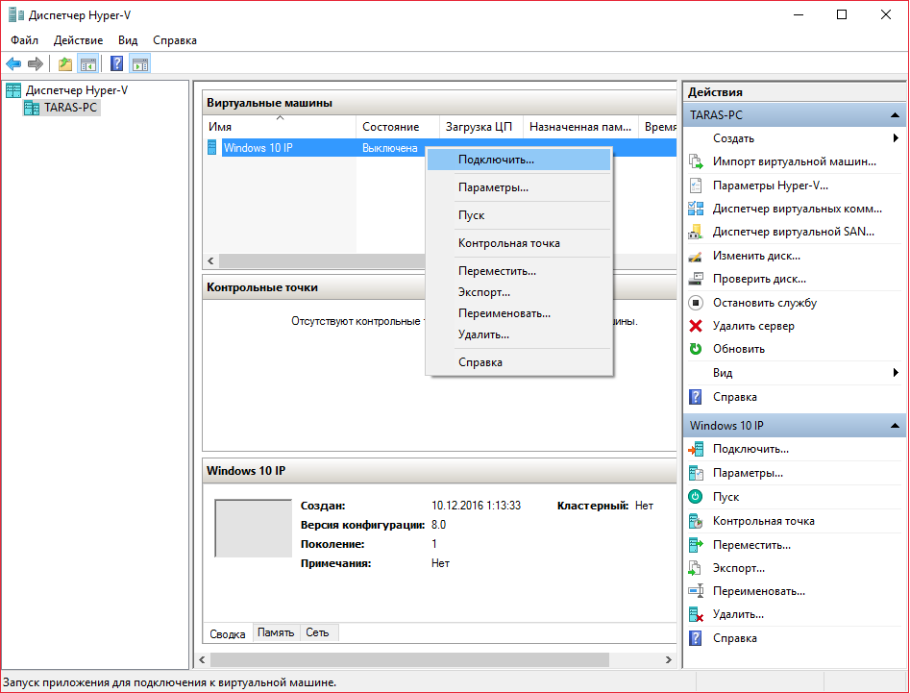The width and height of the screenshot is (910, 693).
Task: Switch to the Сводка tab
Action: tap(228, 633)
